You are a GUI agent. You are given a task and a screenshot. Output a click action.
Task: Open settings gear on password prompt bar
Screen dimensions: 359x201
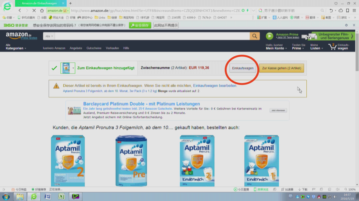346,25
